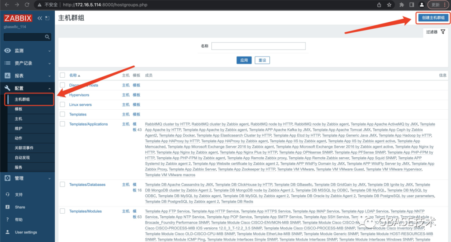Check the Templates/Applications row checkbox
This screenshot has width=451, height=242.
(x=62, y=124)
